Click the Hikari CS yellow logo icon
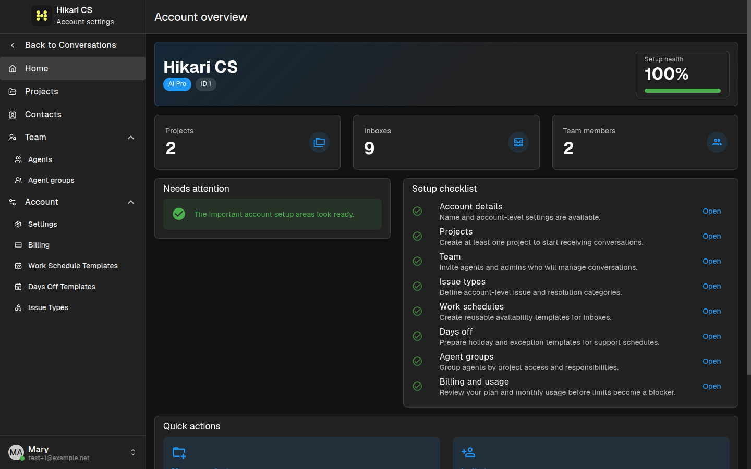This screenshot has width=751, height=469. [x=41, y=16]
